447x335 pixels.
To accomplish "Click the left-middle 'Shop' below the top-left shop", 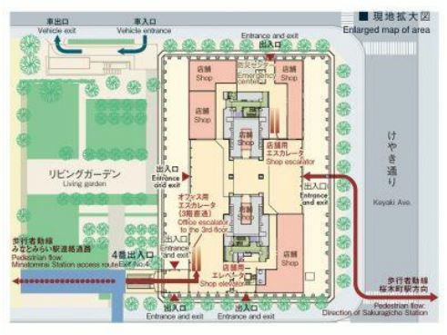I will pos(202,115).
